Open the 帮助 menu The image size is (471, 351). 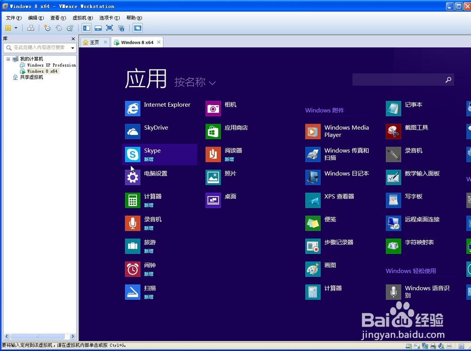coord(134,18)
